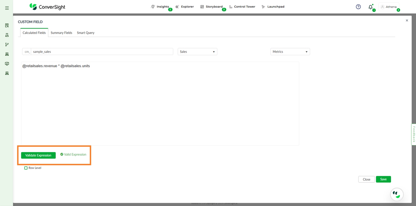Enable the Row Level checkbox
Image resolution: width=416 pixels, height=206 pixels.
(26, 168)
